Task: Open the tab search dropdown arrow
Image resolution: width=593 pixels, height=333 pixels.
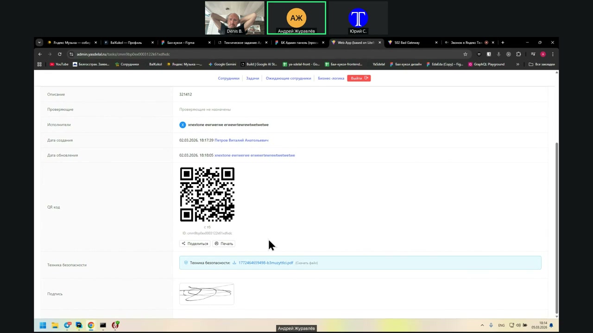Action: tap(39, 43)
